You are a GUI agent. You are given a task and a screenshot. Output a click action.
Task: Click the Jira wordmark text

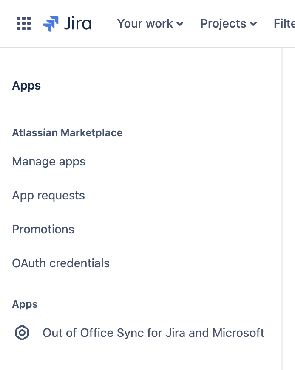(x=78, y=23)
